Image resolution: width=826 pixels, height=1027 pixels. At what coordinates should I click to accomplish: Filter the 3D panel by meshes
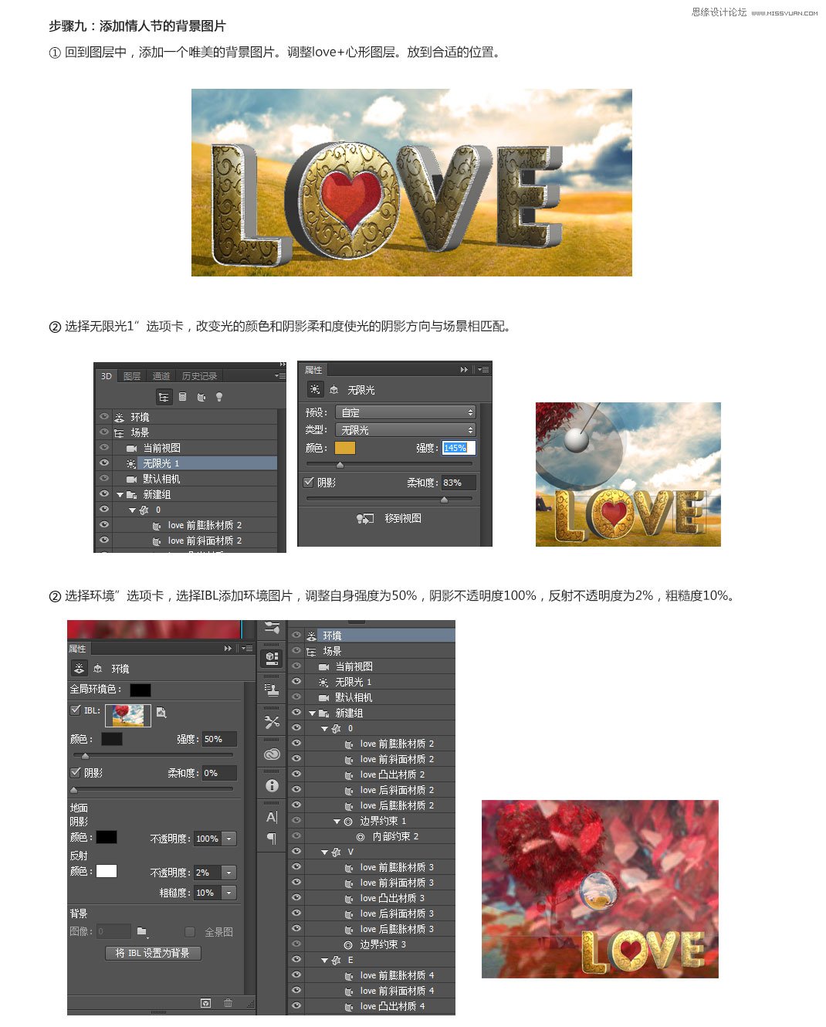pos(183,397)
